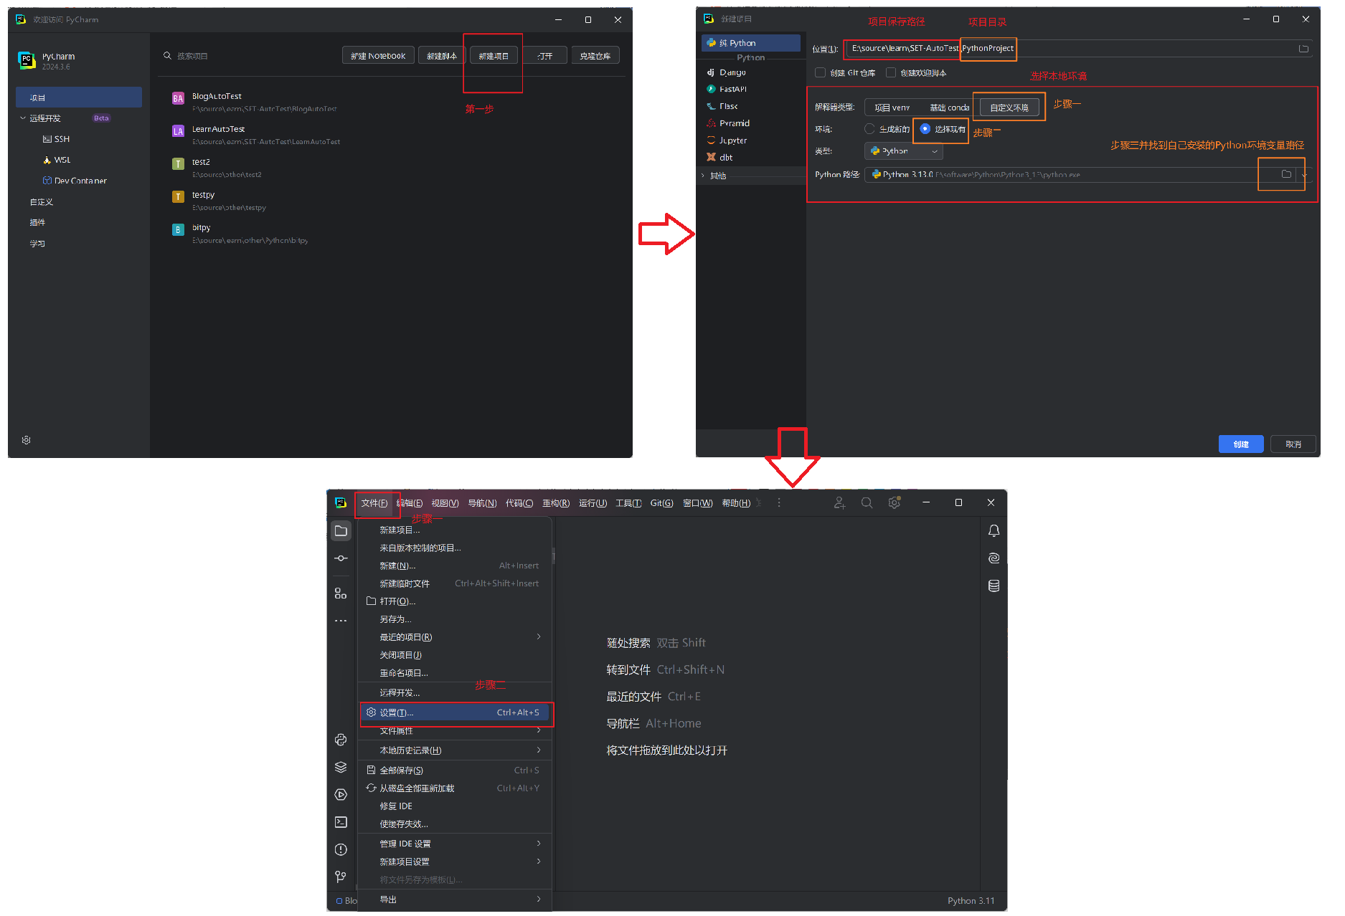Select the 生成新的 environment radio button
Viewport: 1345px width, 916px height.
click(869, 129)
